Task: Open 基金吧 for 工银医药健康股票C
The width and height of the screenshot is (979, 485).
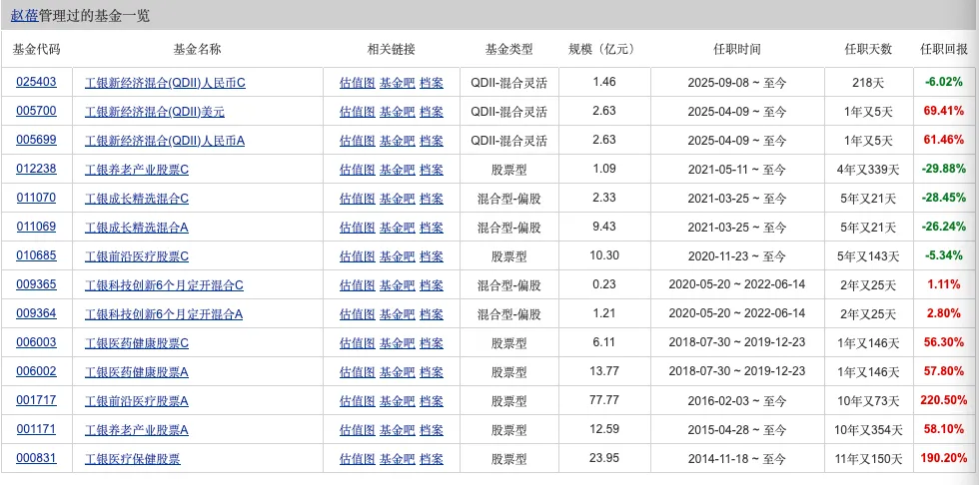Action: coord(397,342)
